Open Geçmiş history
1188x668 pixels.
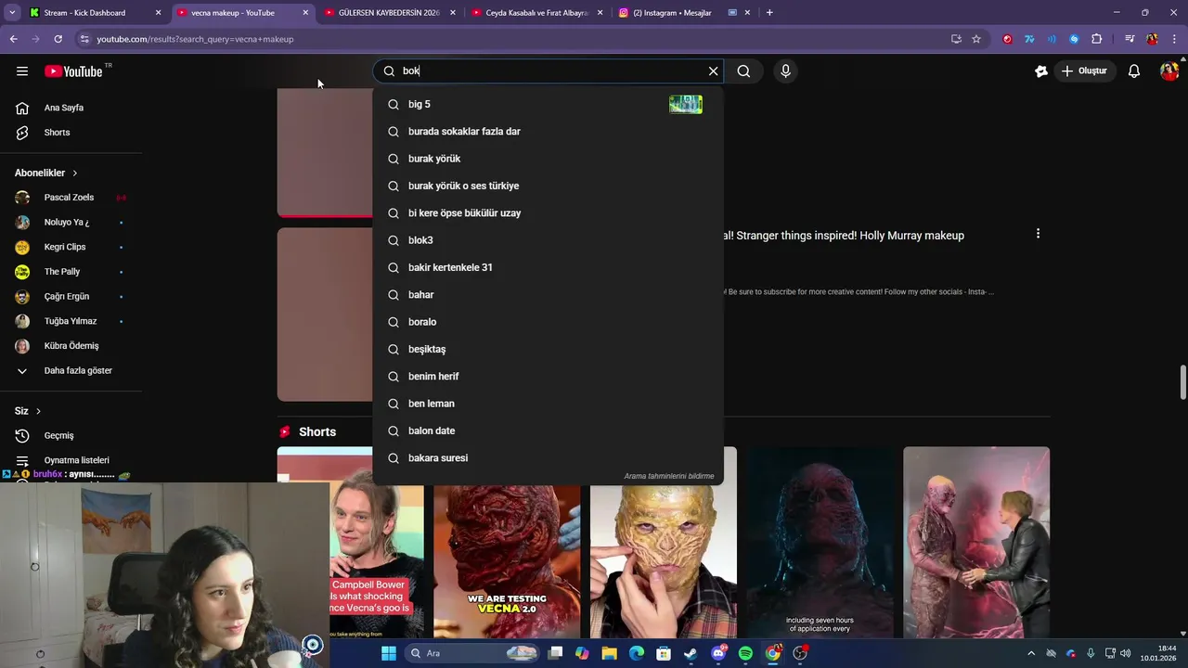pyautogui.click(x=71, y=436)
